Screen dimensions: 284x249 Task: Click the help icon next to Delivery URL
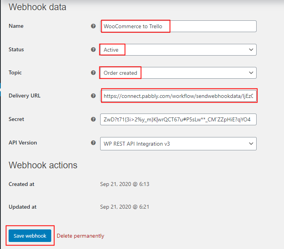(x=93, y=96)
